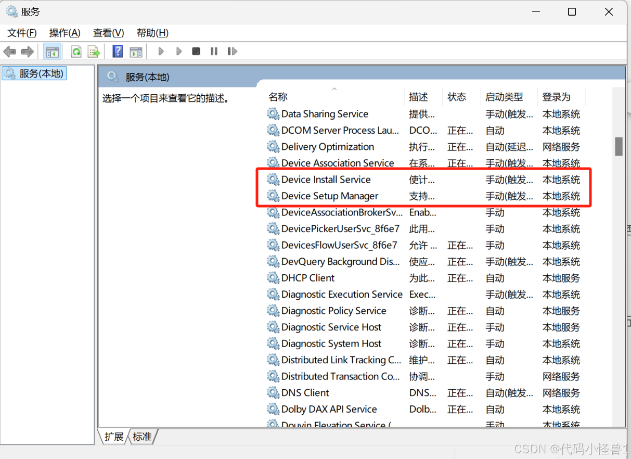
Task: Switch to the 标准 tab
Action: [x=143, y=437]
